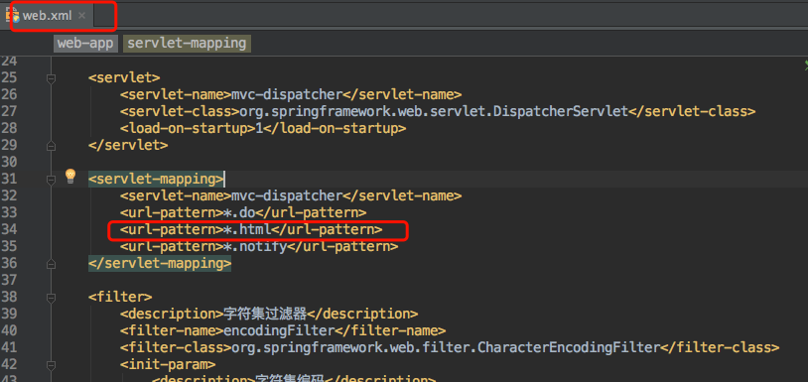Viewport: 808px width, 382px height.
Task: Click the light bulb intention icon
Action: pyautogui.click(x=70, y=177)
